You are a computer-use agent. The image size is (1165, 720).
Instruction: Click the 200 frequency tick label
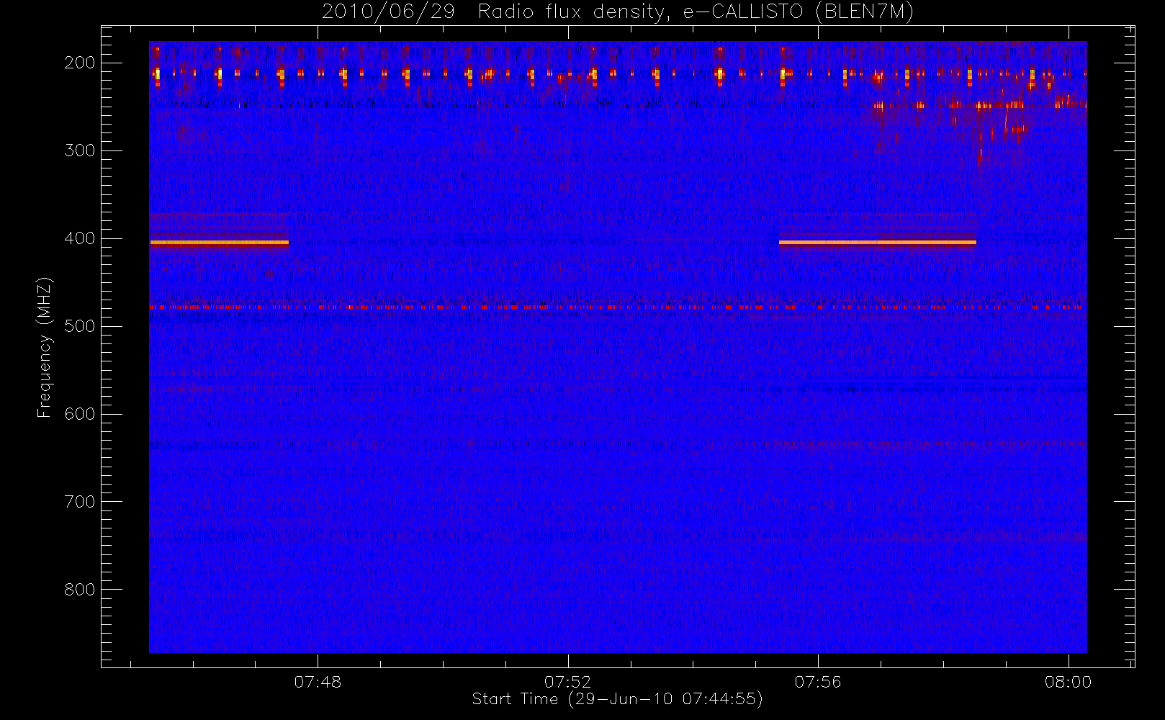pyautogui.click(x=80, y=63)
